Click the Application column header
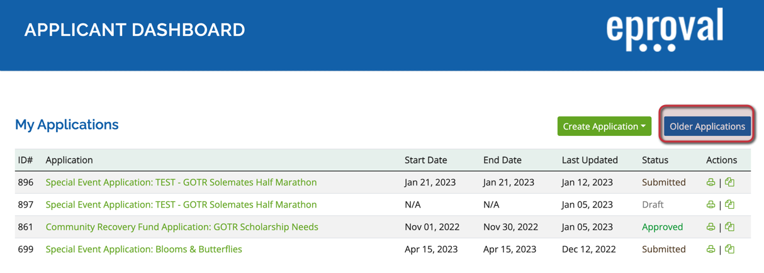The image size is (764, 273). point(69,160)
